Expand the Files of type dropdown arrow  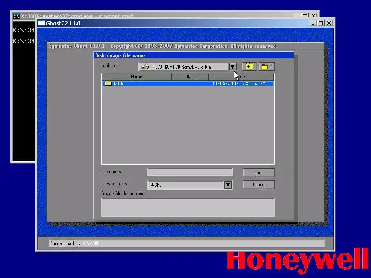tap(228, 185)
